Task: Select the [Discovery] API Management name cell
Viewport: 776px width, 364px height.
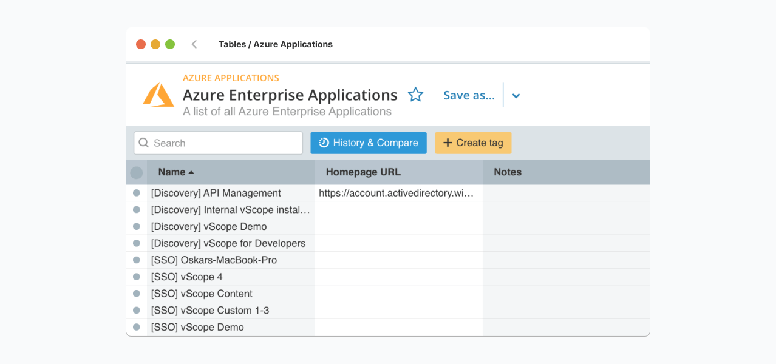Action: click(231, 193)
